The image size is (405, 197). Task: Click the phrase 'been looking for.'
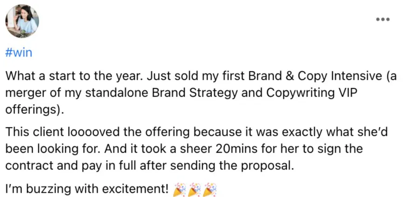pos(55,149)
